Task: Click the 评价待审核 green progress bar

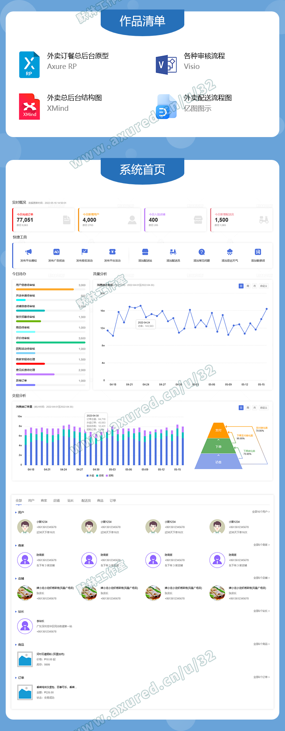Action: (x=51, y=343)
